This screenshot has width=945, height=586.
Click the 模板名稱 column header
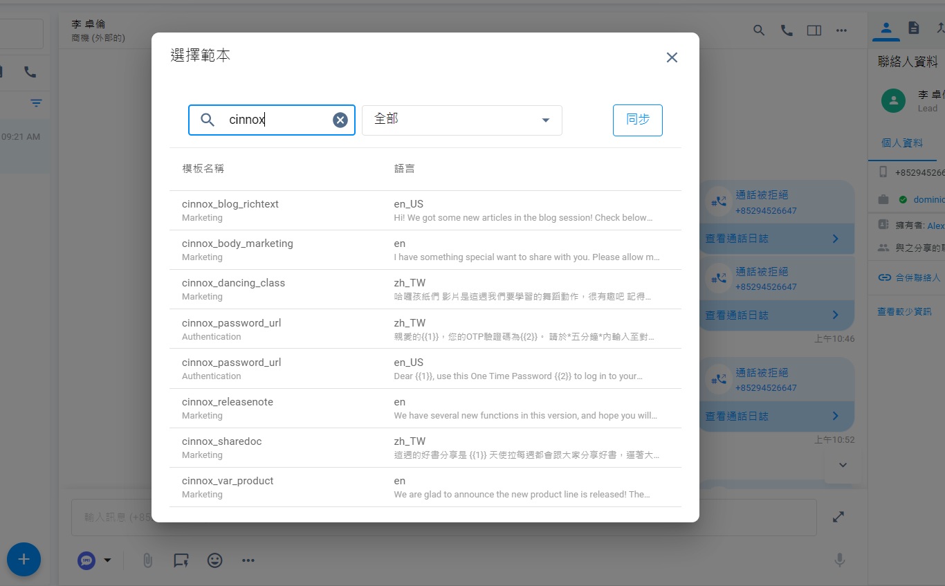click(x=203, y=169)
